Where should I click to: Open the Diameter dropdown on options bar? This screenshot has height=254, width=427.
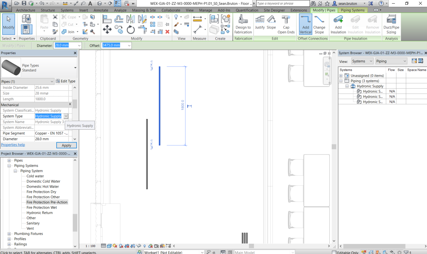(79, 46)
